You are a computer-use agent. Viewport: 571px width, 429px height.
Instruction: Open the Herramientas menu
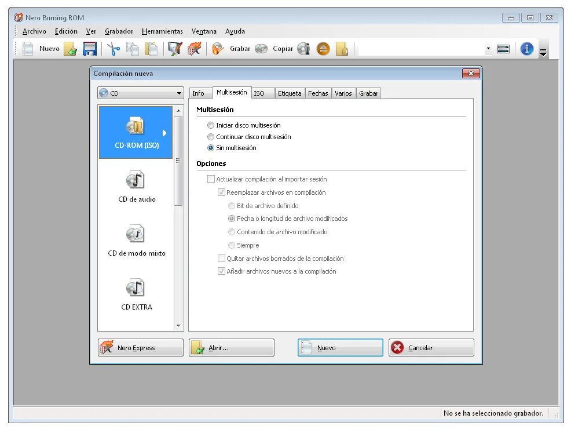(162, 31)
